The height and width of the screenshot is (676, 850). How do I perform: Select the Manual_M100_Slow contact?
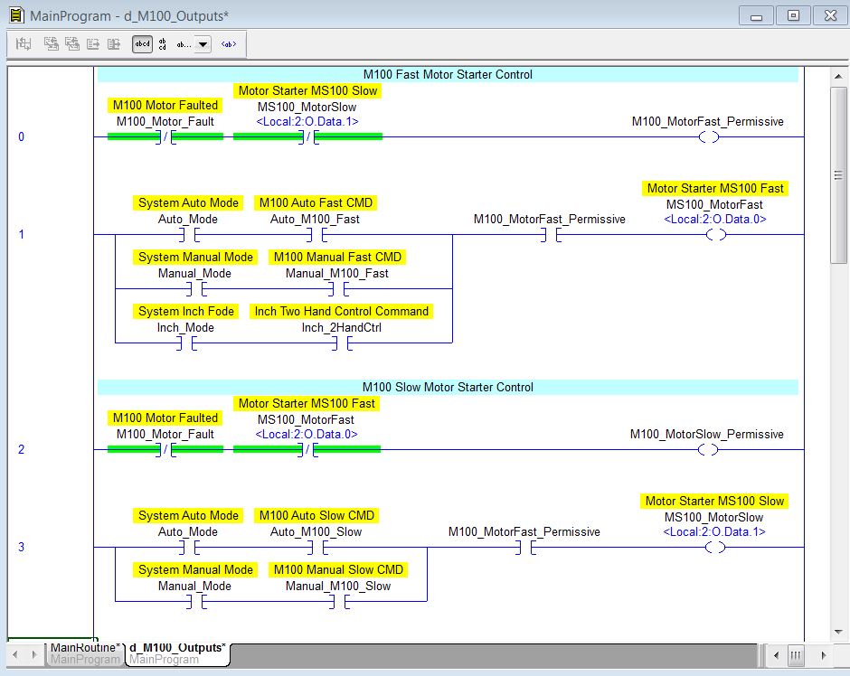click(x=338, y=601)
